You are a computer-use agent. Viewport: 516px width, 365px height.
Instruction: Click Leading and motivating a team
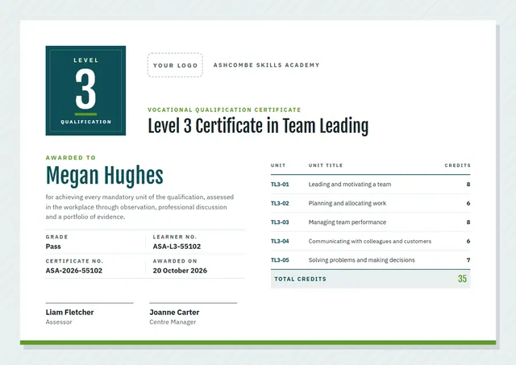click(350, 185)
